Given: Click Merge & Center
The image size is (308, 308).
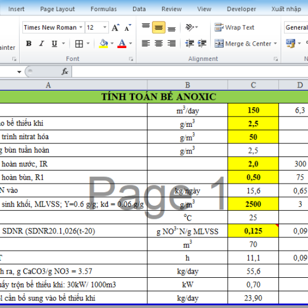Looking at the screenshot, I should [243, 44].
